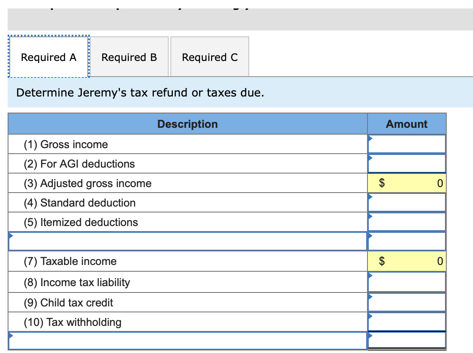This screenshot has height=353, width=473.
Task: Click the Tax withholding amount field
Action: click(406, 322)
